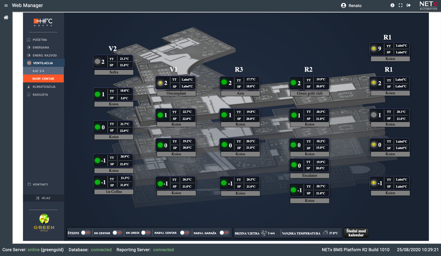Collapse the VENTILACIJA menu section
The width and height of the screenshot is (441, 256).
pyautogui.click(x=43, y=63)
